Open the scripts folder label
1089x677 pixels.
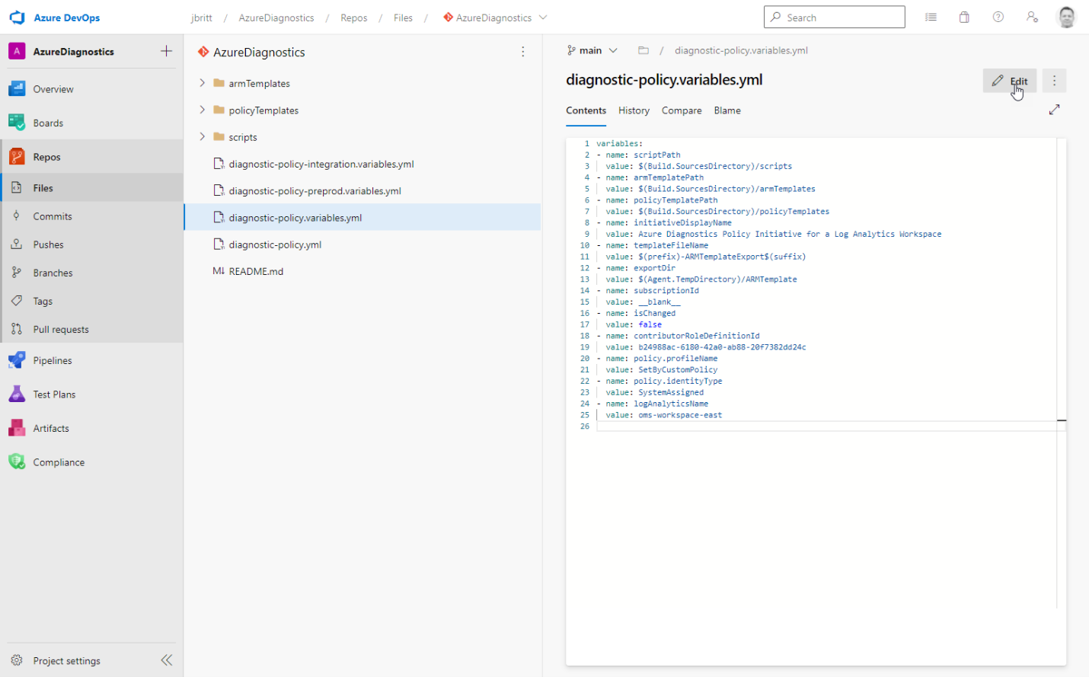click(x=243, y=137)
